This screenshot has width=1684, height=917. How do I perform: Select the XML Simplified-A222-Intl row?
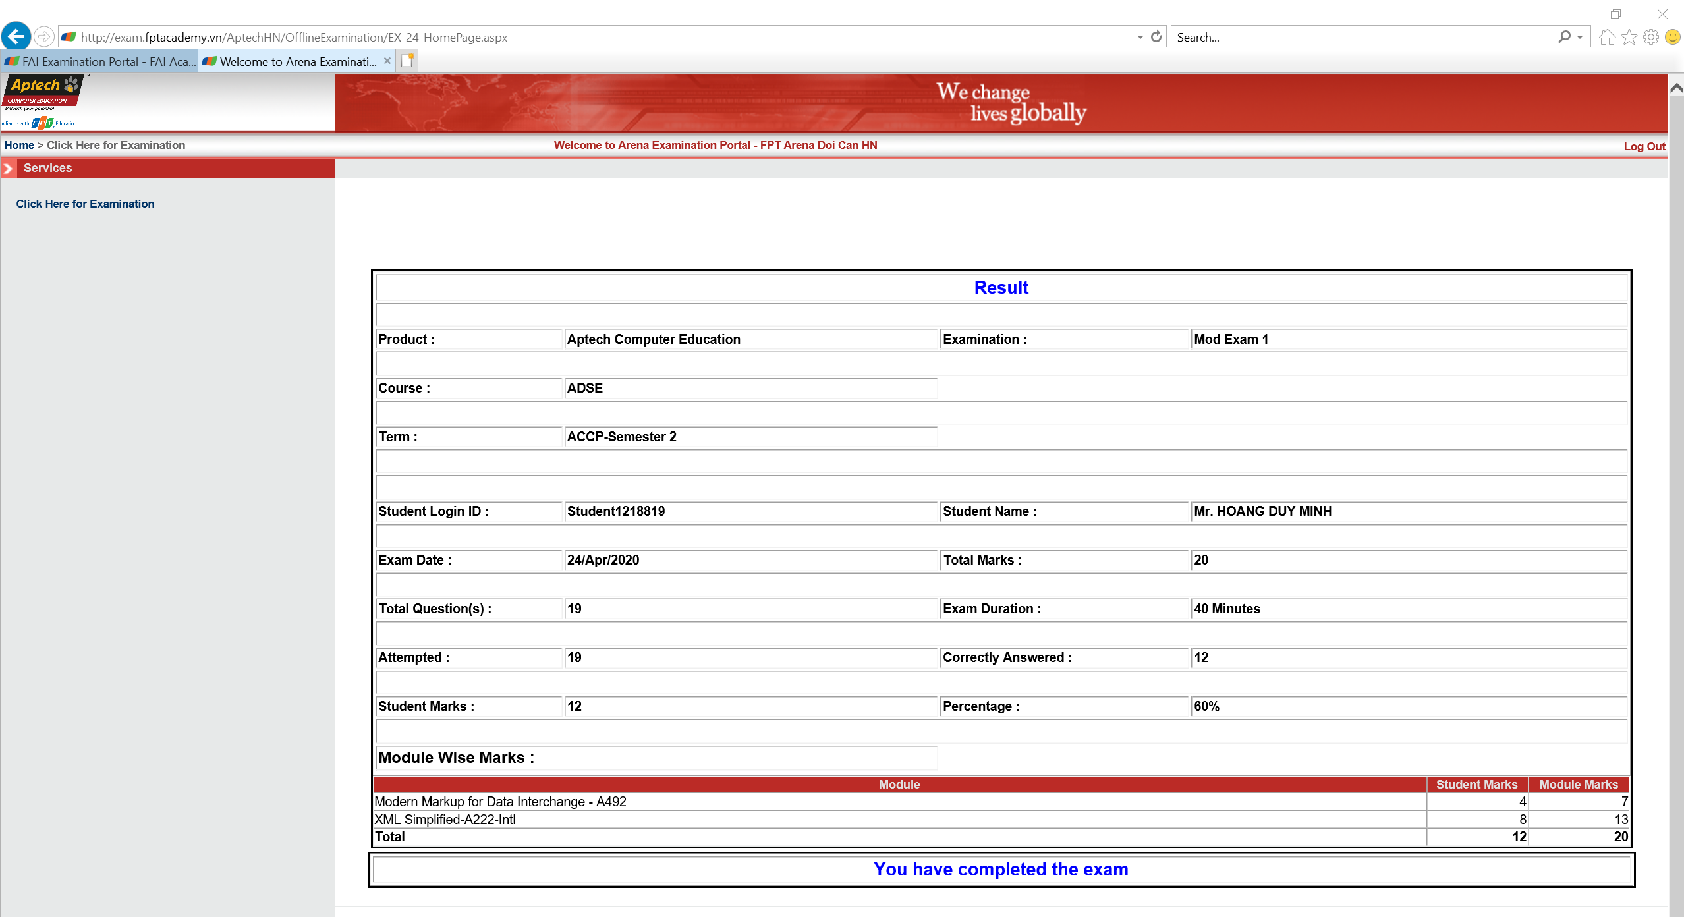tap(1001, 820)
